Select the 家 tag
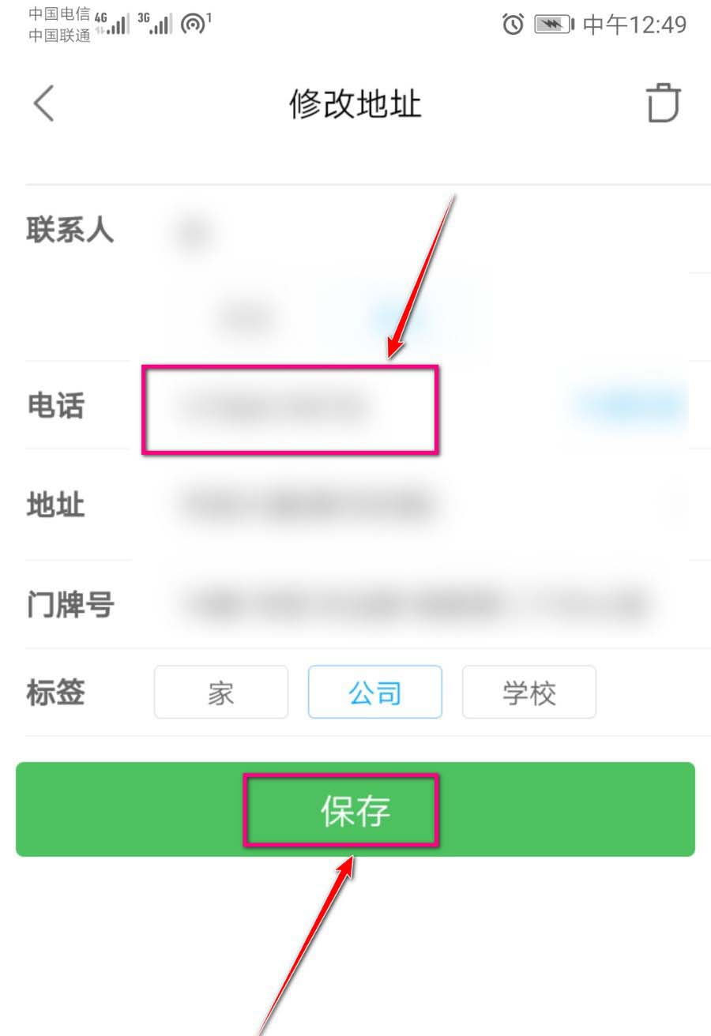 (221, 692)
